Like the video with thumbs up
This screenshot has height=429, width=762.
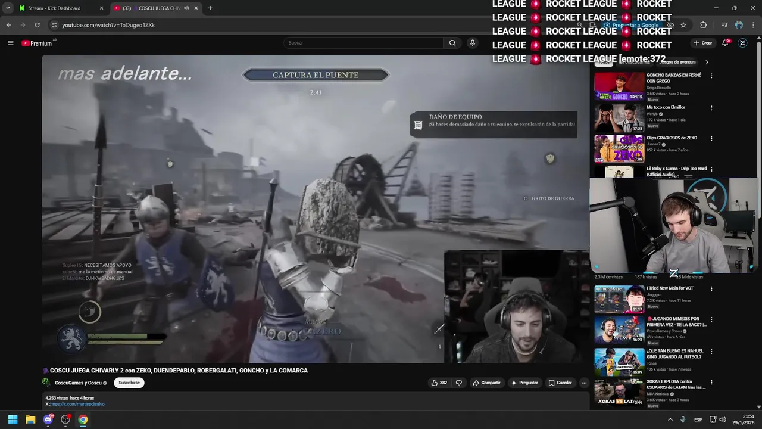[x=439, y=383]
